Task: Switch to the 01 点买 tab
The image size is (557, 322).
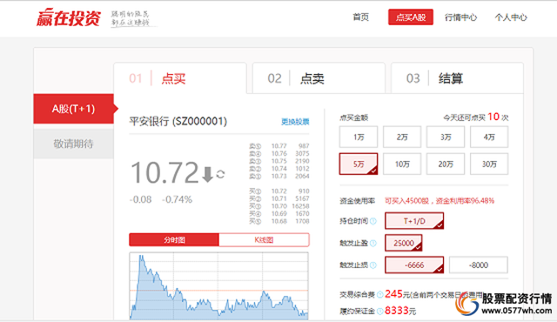Action: coord(180,78)
